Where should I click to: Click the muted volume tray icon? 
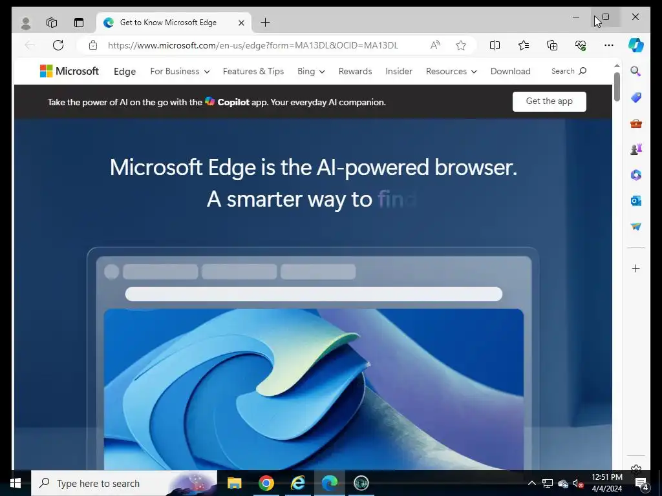click(x=578, y=483)
